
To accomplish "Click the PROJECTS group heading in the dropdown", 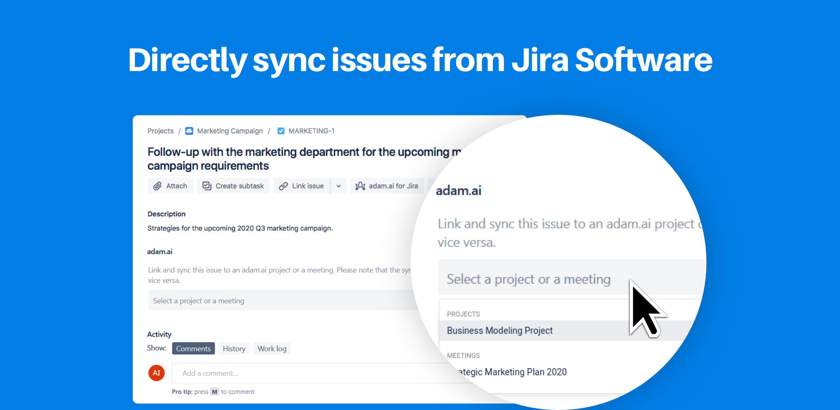I will (463, 314).
